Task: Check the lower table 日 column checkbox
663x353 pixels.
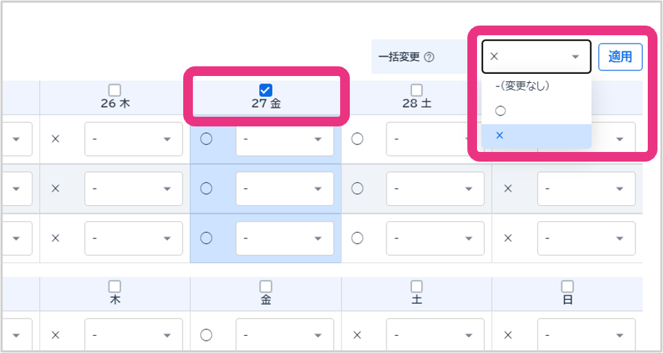Action: point(568,286)
